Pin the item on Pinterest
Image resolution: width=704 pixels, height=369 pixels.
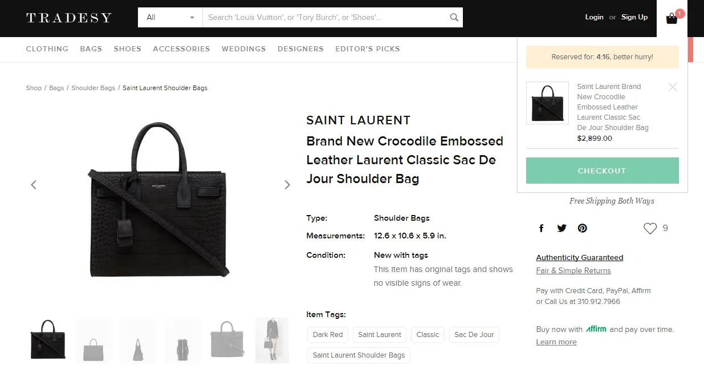click(582, 228)
